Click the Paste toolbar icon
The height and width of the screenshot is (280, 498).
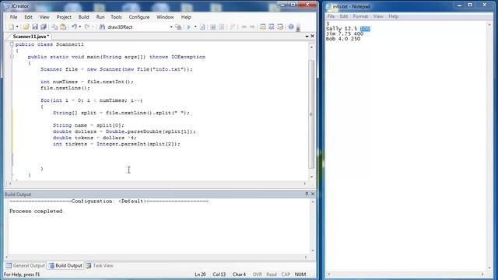tap(63, 27)
